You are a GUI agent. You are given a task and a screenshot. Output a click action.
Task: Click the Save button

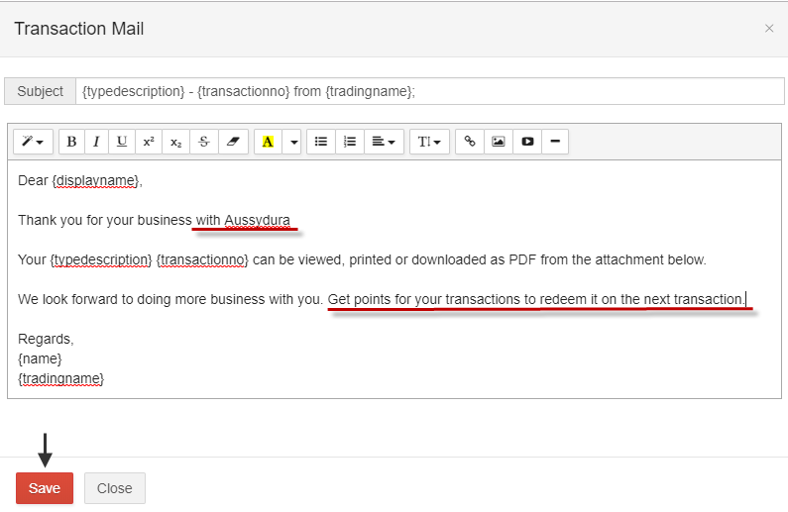(45, 488)
